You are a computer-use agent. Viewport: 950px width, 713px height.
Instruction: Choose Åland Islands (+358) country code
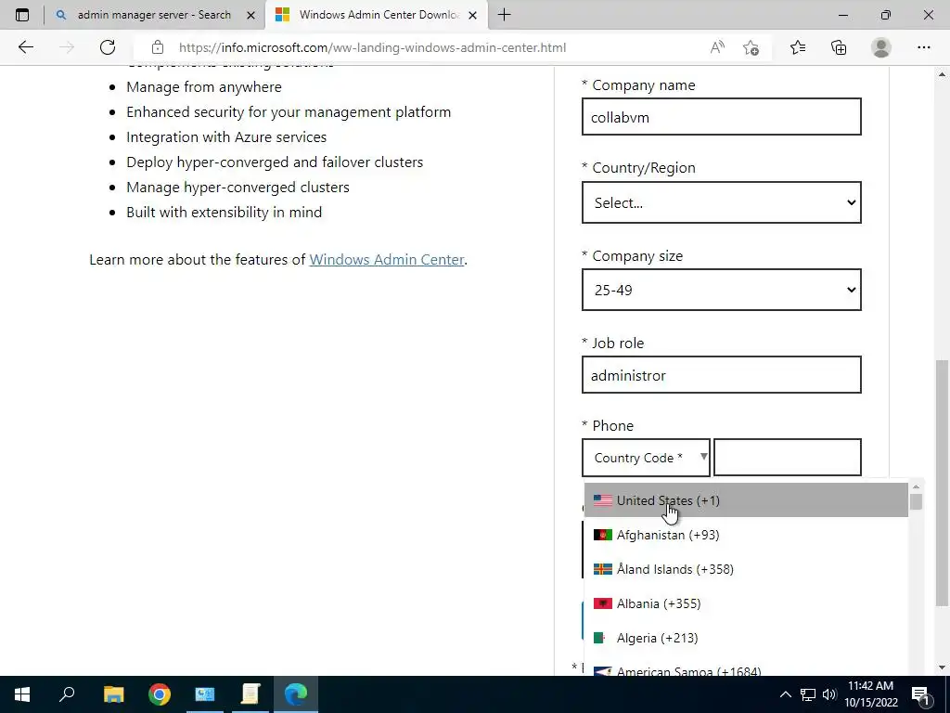click(x=746, y=569)
